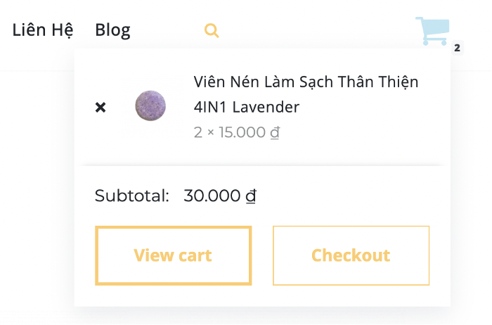This screenshot has width=492, height=325.
Task: Click the Subtotal label
Action: 132,196
